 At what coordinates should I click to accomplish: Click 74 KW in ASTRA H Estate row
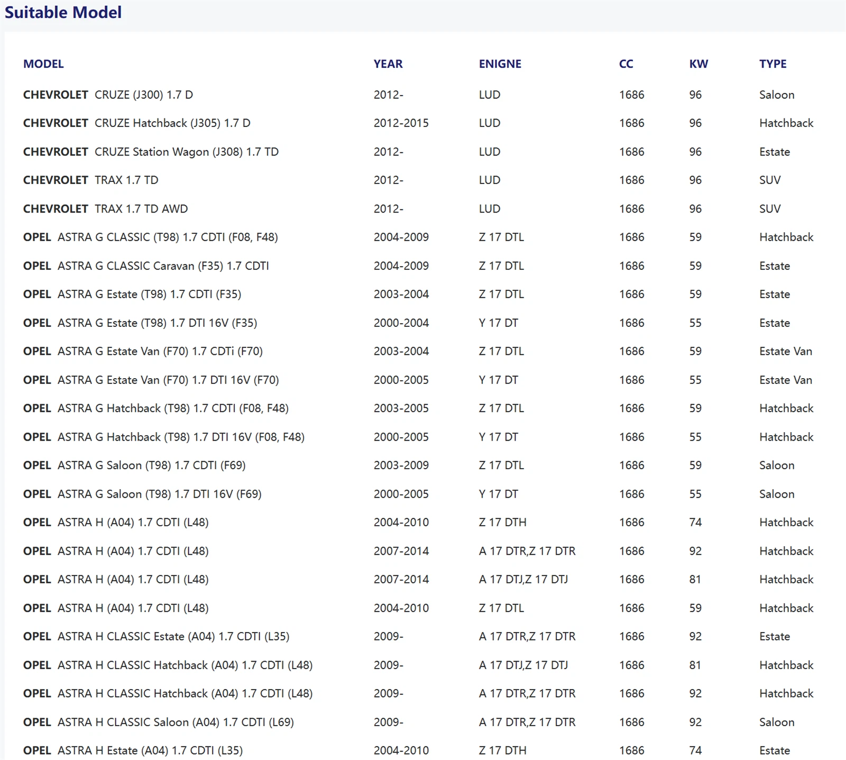point(695,751)
